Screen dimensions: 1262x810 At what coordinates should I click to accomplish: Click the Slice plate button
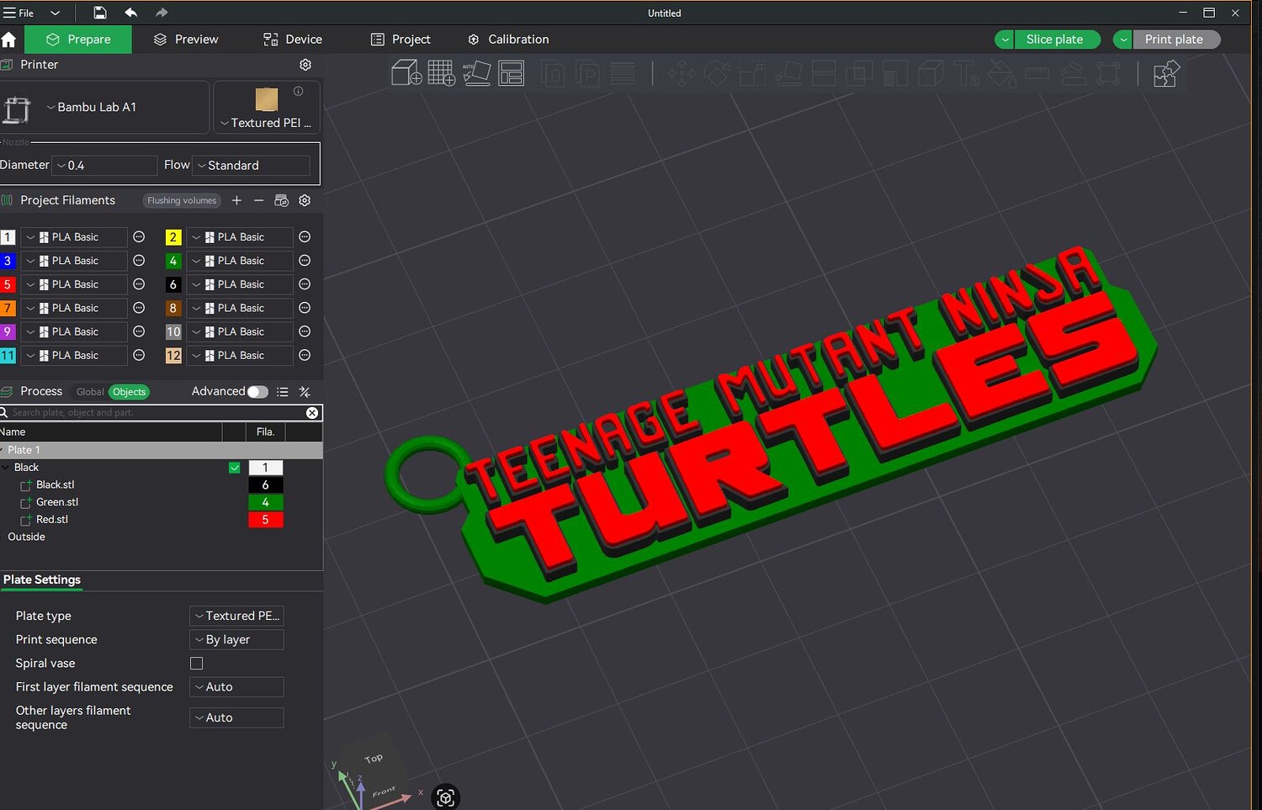click(1057, 40)
